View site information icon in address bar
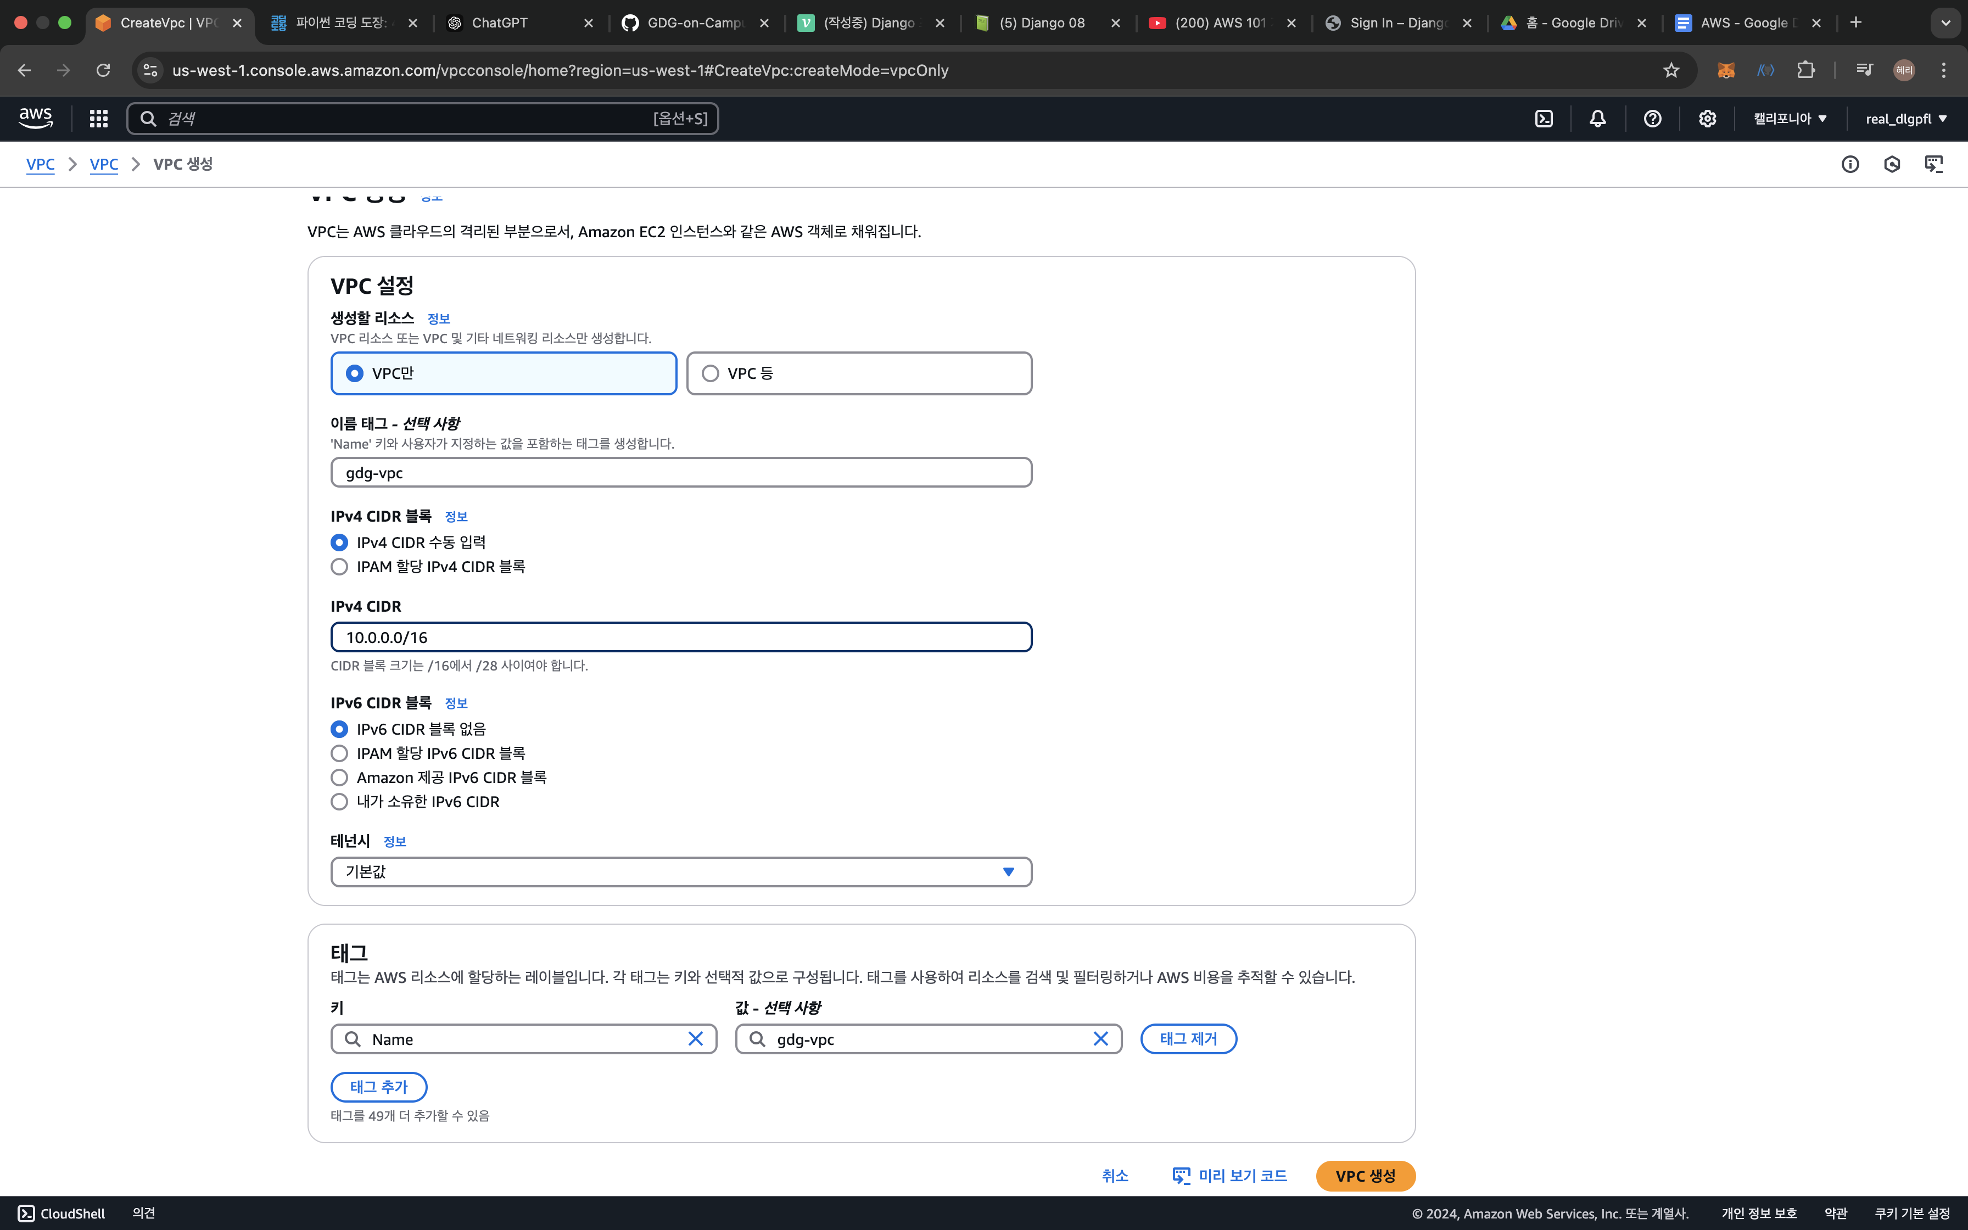The height and width of the screenshot is (1230, 1968). click(x=150, y=71)
